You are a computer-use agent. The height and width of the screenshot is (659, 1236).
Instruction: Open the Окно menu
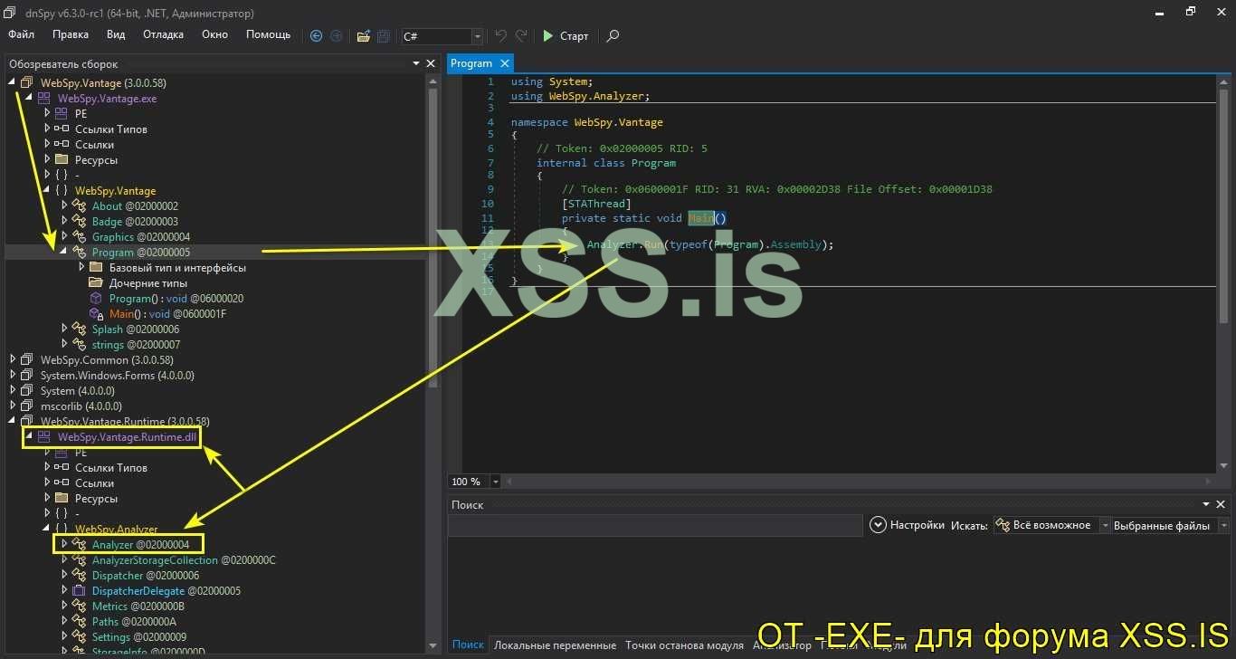click(214, 35)
